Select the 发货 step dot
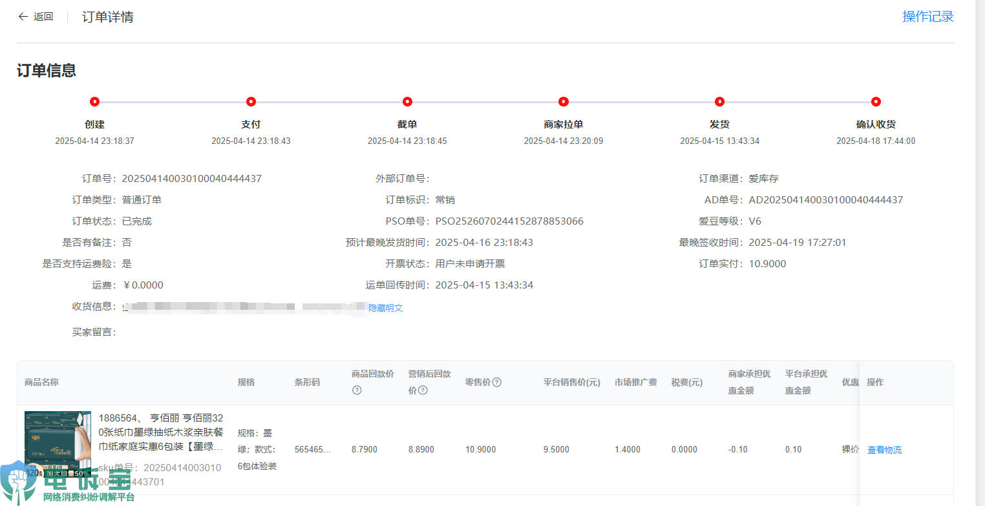Image resolution: width=985 pixels, height=506 pixels. pyautogui.click(x=719, y=101)
